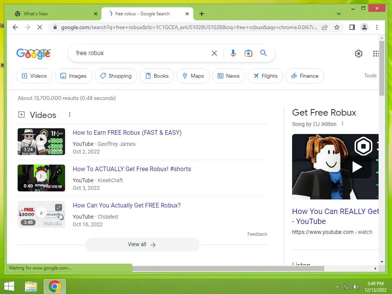Clear the search box text
The width and height of the screenshot is (392, 294).
tap(214, 53)
